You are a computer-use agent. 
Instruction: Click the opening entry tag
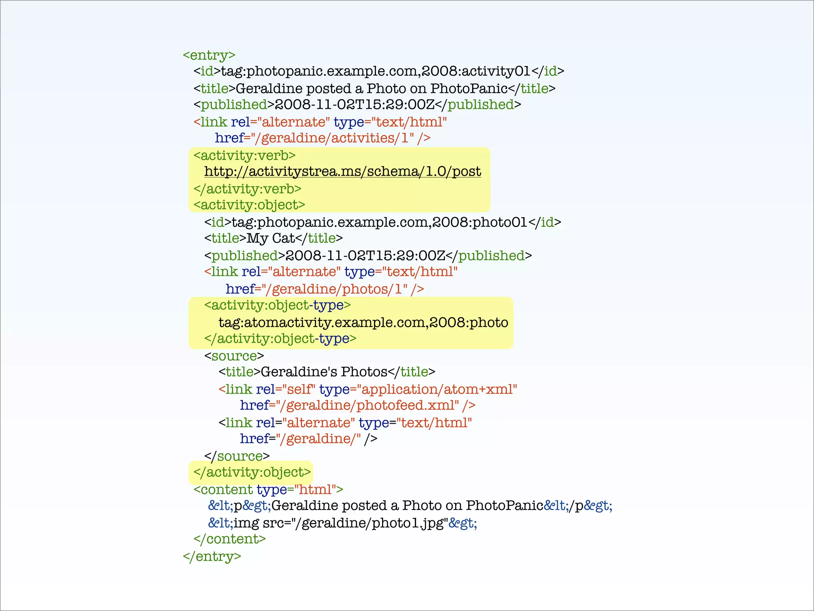(209, 55)
